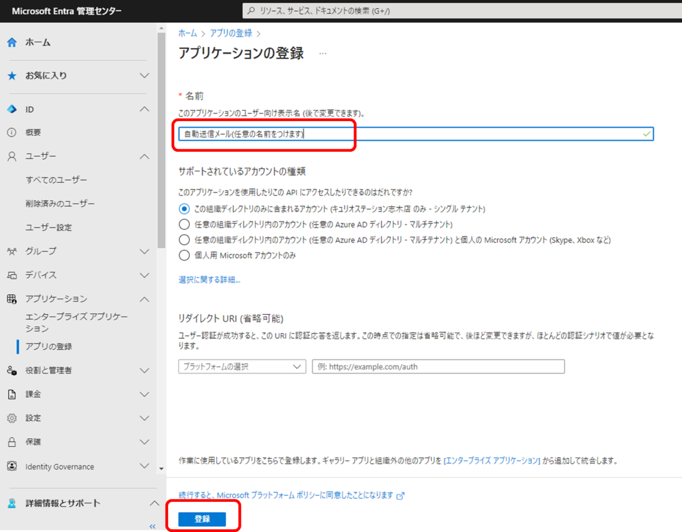Viewport: 682px width, 532px height.
Task: Click the ホーム breadcrumb link
Action: click(x=188, y=34)
